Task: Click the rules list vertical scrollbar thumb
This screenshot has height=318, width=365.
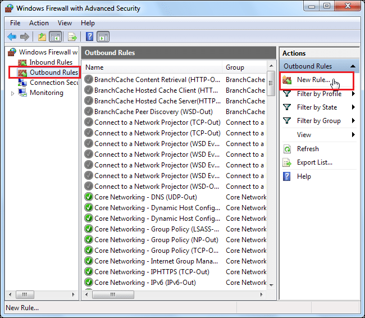Action: (271, 83)
